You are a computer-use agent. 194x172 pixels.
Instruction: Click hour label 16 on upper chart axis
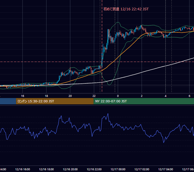pos(23,96)
